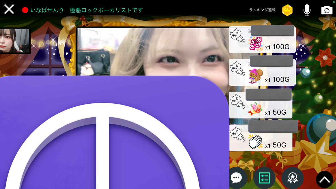This screenshot has width=336, height=189.
Task: Open ランキング速報 ranking updates
Action: coord(263,9)
